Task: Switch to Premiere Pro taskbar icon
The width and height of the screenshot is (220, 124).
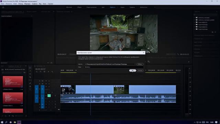Action: tap(19, 122)
